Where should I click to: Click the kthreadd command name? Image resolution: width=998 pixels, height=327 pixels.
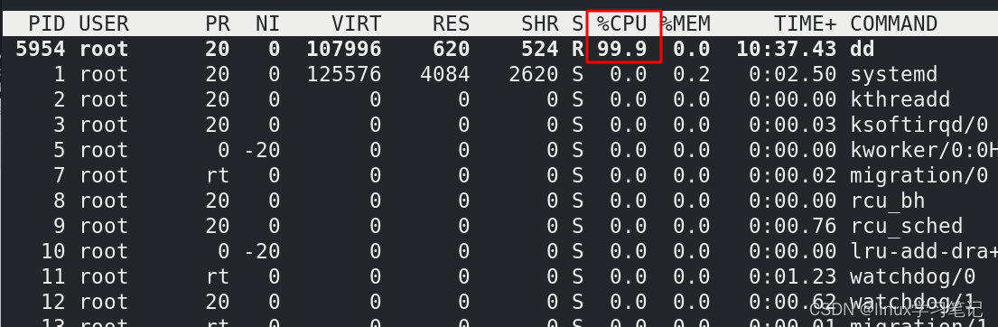[x=900, y=100]
